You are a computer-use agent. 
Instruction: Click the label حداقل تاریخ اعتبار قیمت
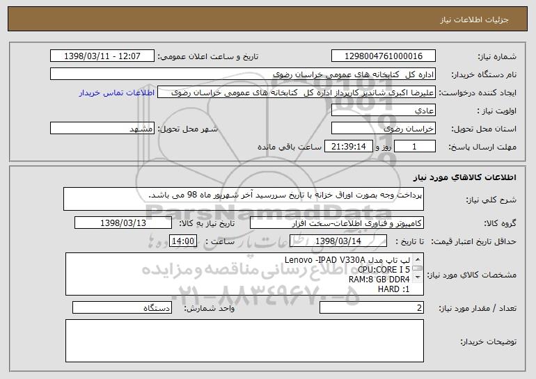[473, 242]
